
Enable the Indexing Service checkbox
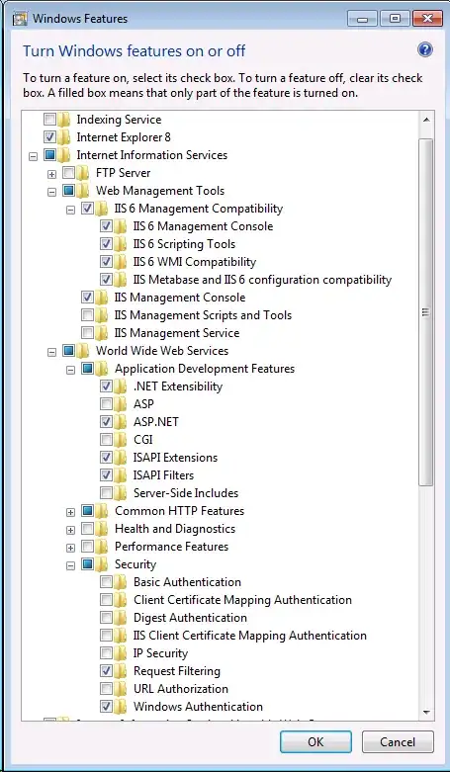click(49, 120)
